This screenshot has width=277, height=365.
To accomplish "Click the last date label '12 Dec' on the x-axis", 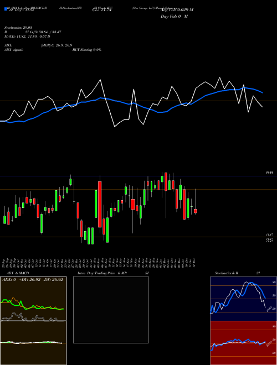I will [x=194, y=263].
